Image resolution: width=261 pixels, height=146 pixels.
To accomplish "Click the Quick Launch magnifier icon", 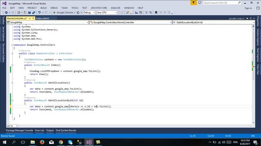I will (239, 3).
